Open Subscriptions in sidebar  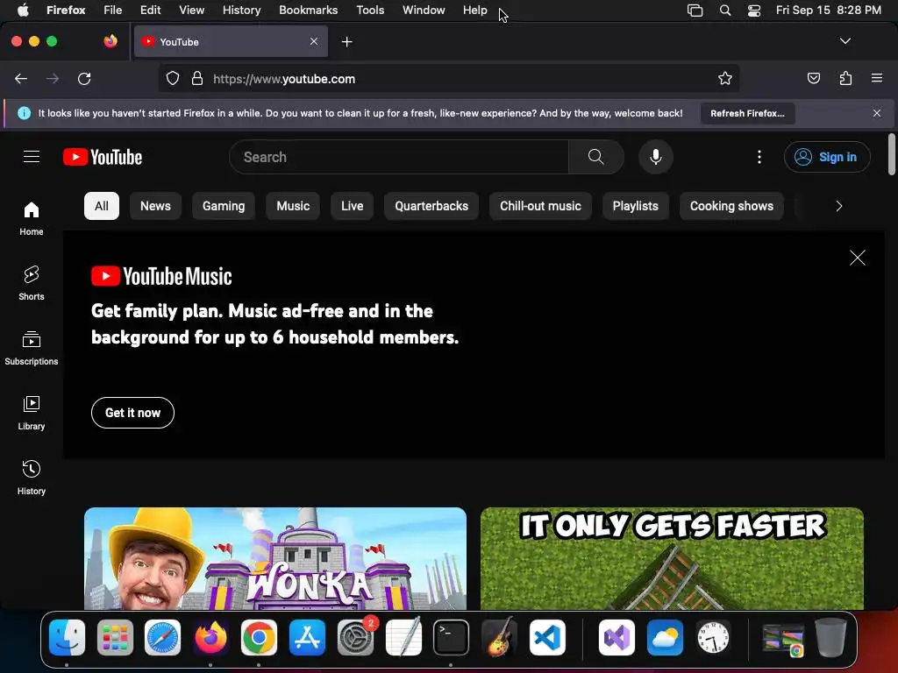[x=32, y=348]
